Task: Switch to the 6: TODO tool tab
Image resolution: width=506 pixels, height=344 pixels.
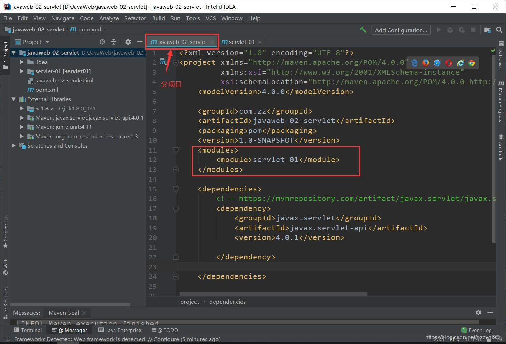Action: click(x=165, y=330)
